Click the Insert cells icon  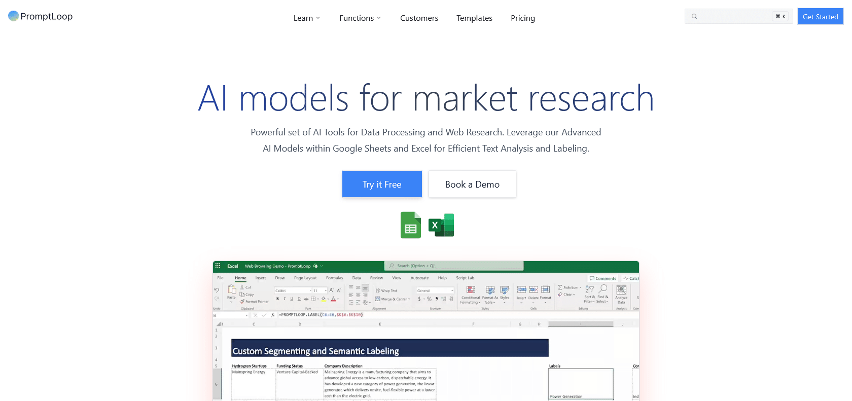click(521, 289)
